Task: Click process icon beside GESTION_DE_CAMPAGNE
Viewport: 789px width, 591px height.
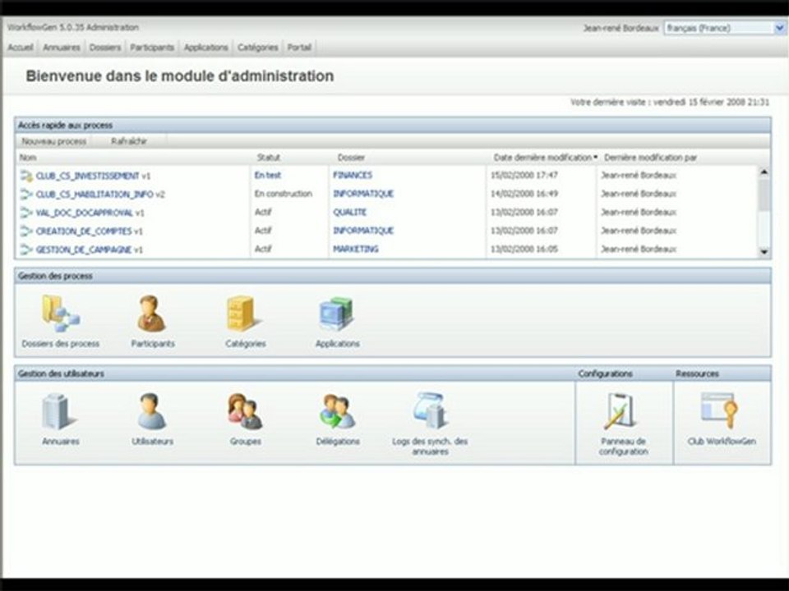Action: click(x=26, y=250)
